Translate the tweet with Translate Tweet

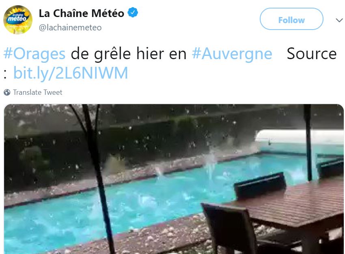(38, 92)
